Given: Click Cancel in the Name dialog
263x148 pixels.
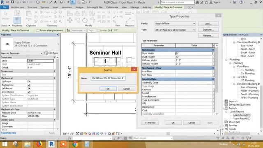Looking at the screenshot, I should (x=127, y=89).
